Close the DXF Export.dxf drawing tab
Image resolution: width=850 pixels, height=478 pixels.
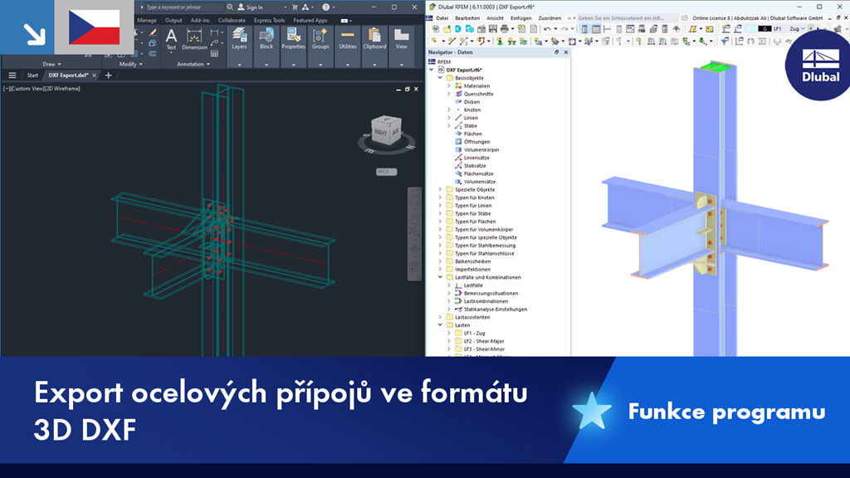coord(95,76)
